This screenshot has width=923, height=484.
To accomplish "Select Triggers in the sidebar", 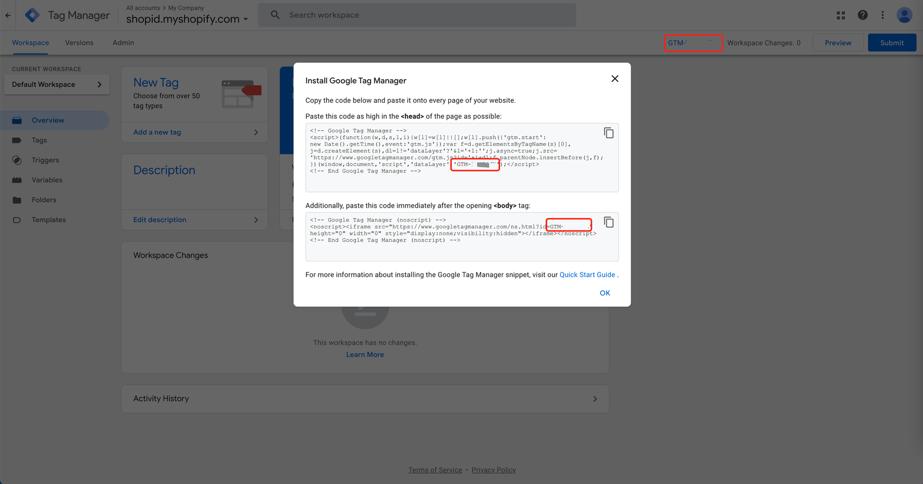I will 45,160.
